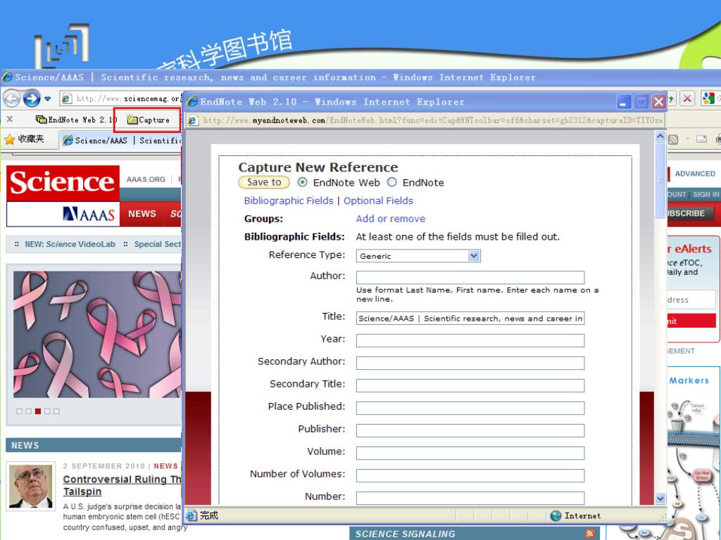Open the AAAS.ORG link
The height and width of the screenshot is (540, 721).
point(146,179)
